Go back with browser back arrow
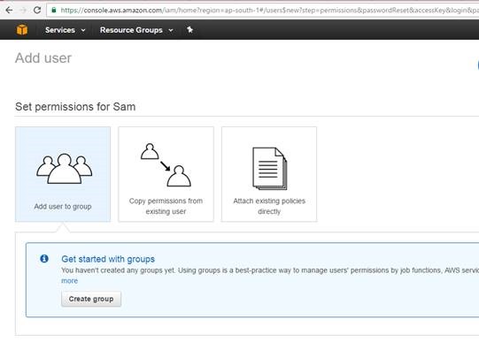This screenshot has width=479, height=342. point(9,10)
